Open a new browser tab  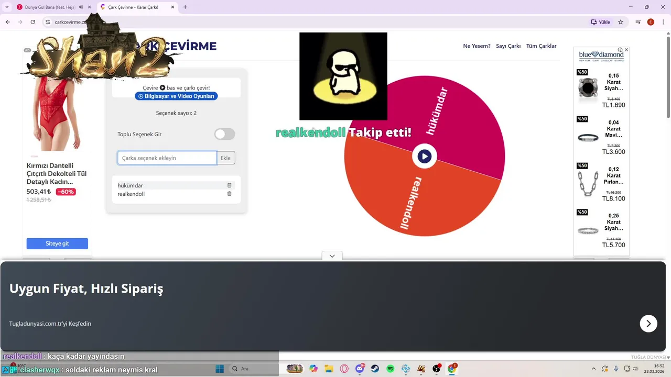tap(185, 7)
